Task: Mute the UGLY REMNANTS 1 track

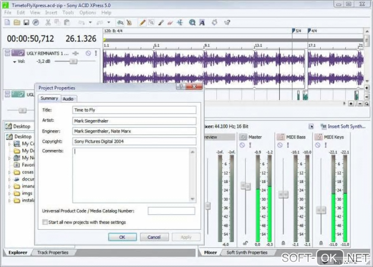Action: tap(88, 53)
